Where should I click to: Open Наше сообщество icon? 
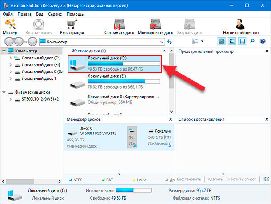point(240,24)
